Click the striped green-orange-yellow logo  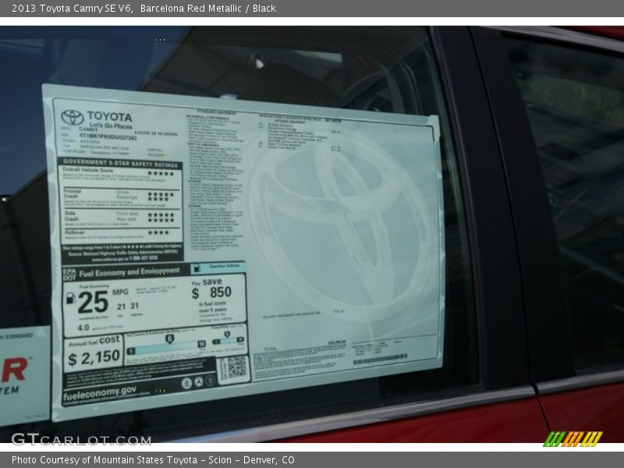tap(573, 439)
